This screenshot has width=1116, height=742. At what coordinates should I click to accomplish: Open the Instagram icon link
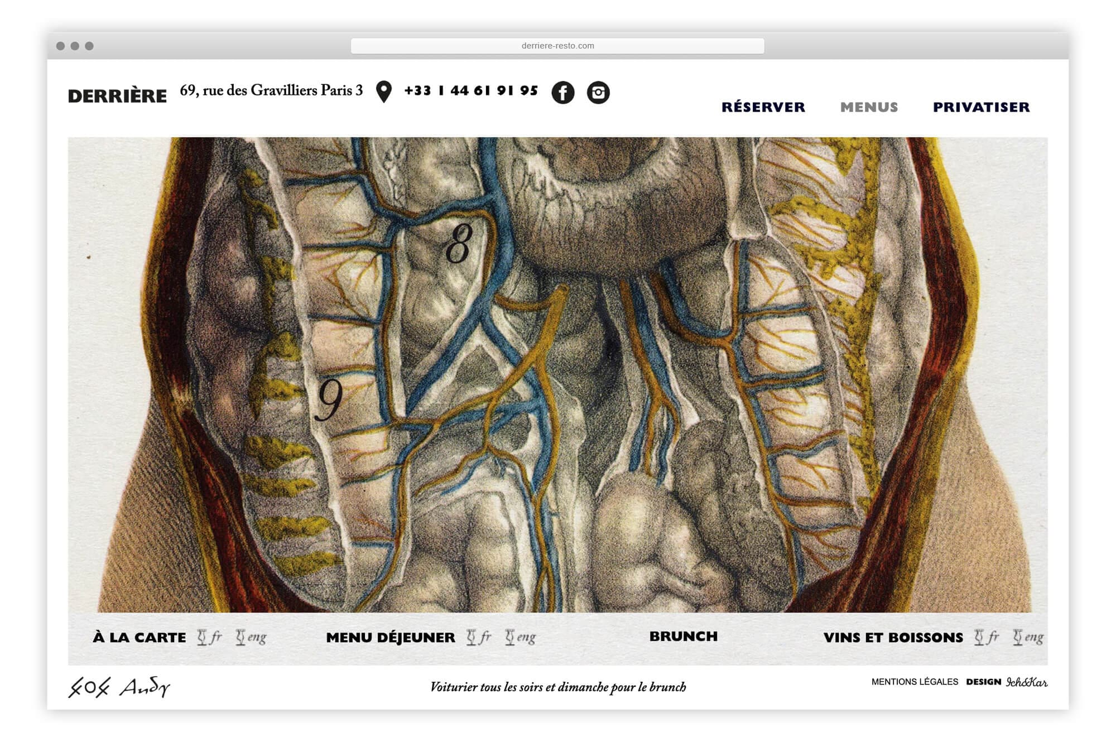(598, 93)
